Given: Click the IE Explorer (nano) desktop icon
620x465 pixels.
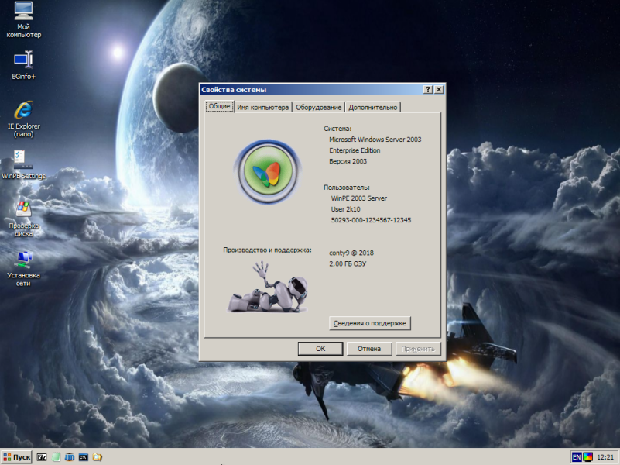Looking at the screenshot, I should (23, 119).
